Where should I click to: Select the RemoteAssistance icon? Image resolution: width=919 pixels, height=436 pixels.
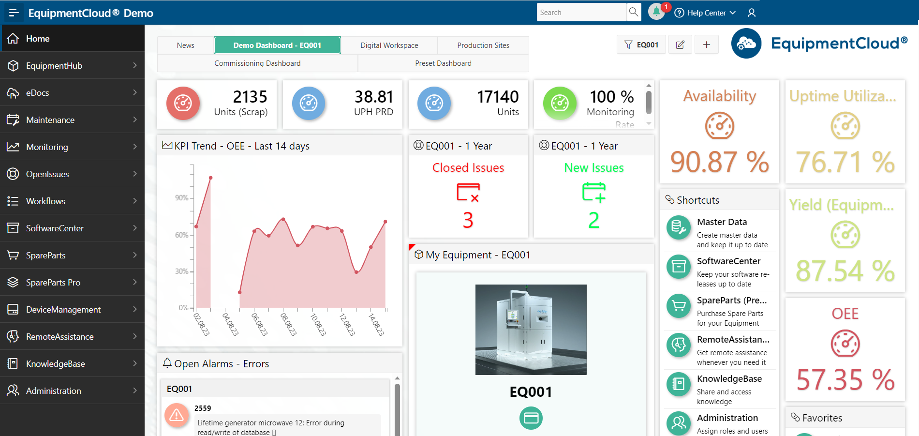[13, 336]
